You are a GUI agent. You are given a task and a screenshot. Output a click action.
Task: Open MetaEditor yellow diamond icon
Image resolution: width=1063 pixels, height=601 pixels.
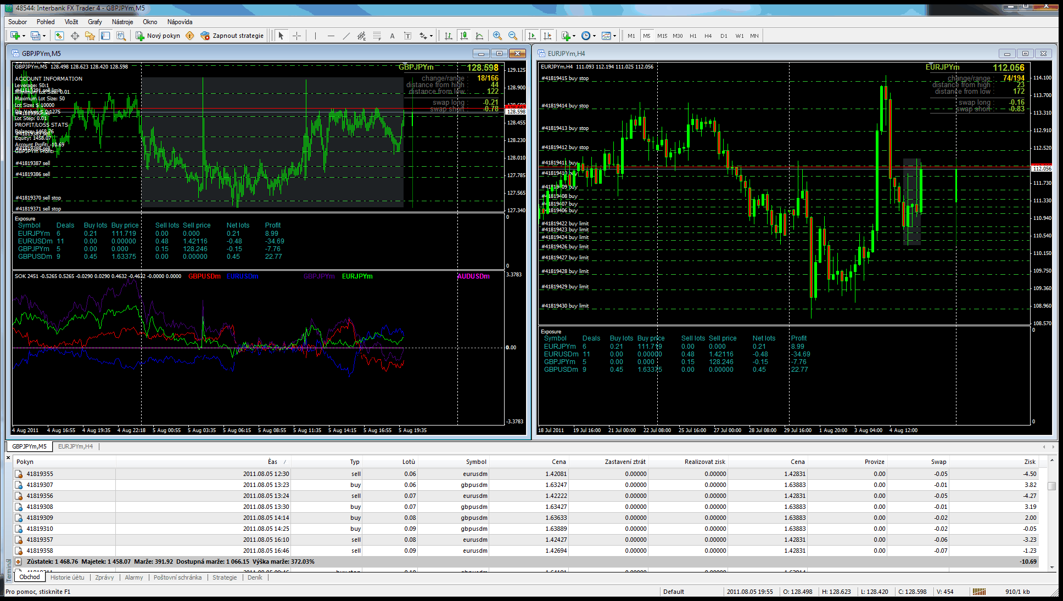click(190, 36)
